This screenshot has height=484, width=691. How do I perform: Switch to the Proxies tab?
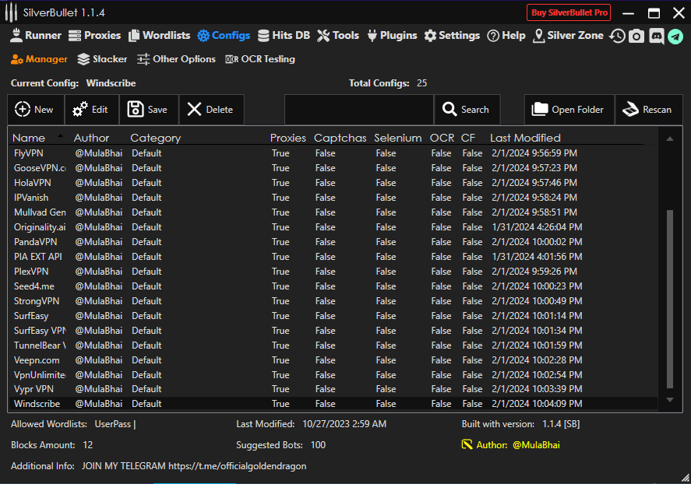pos(95,35)
